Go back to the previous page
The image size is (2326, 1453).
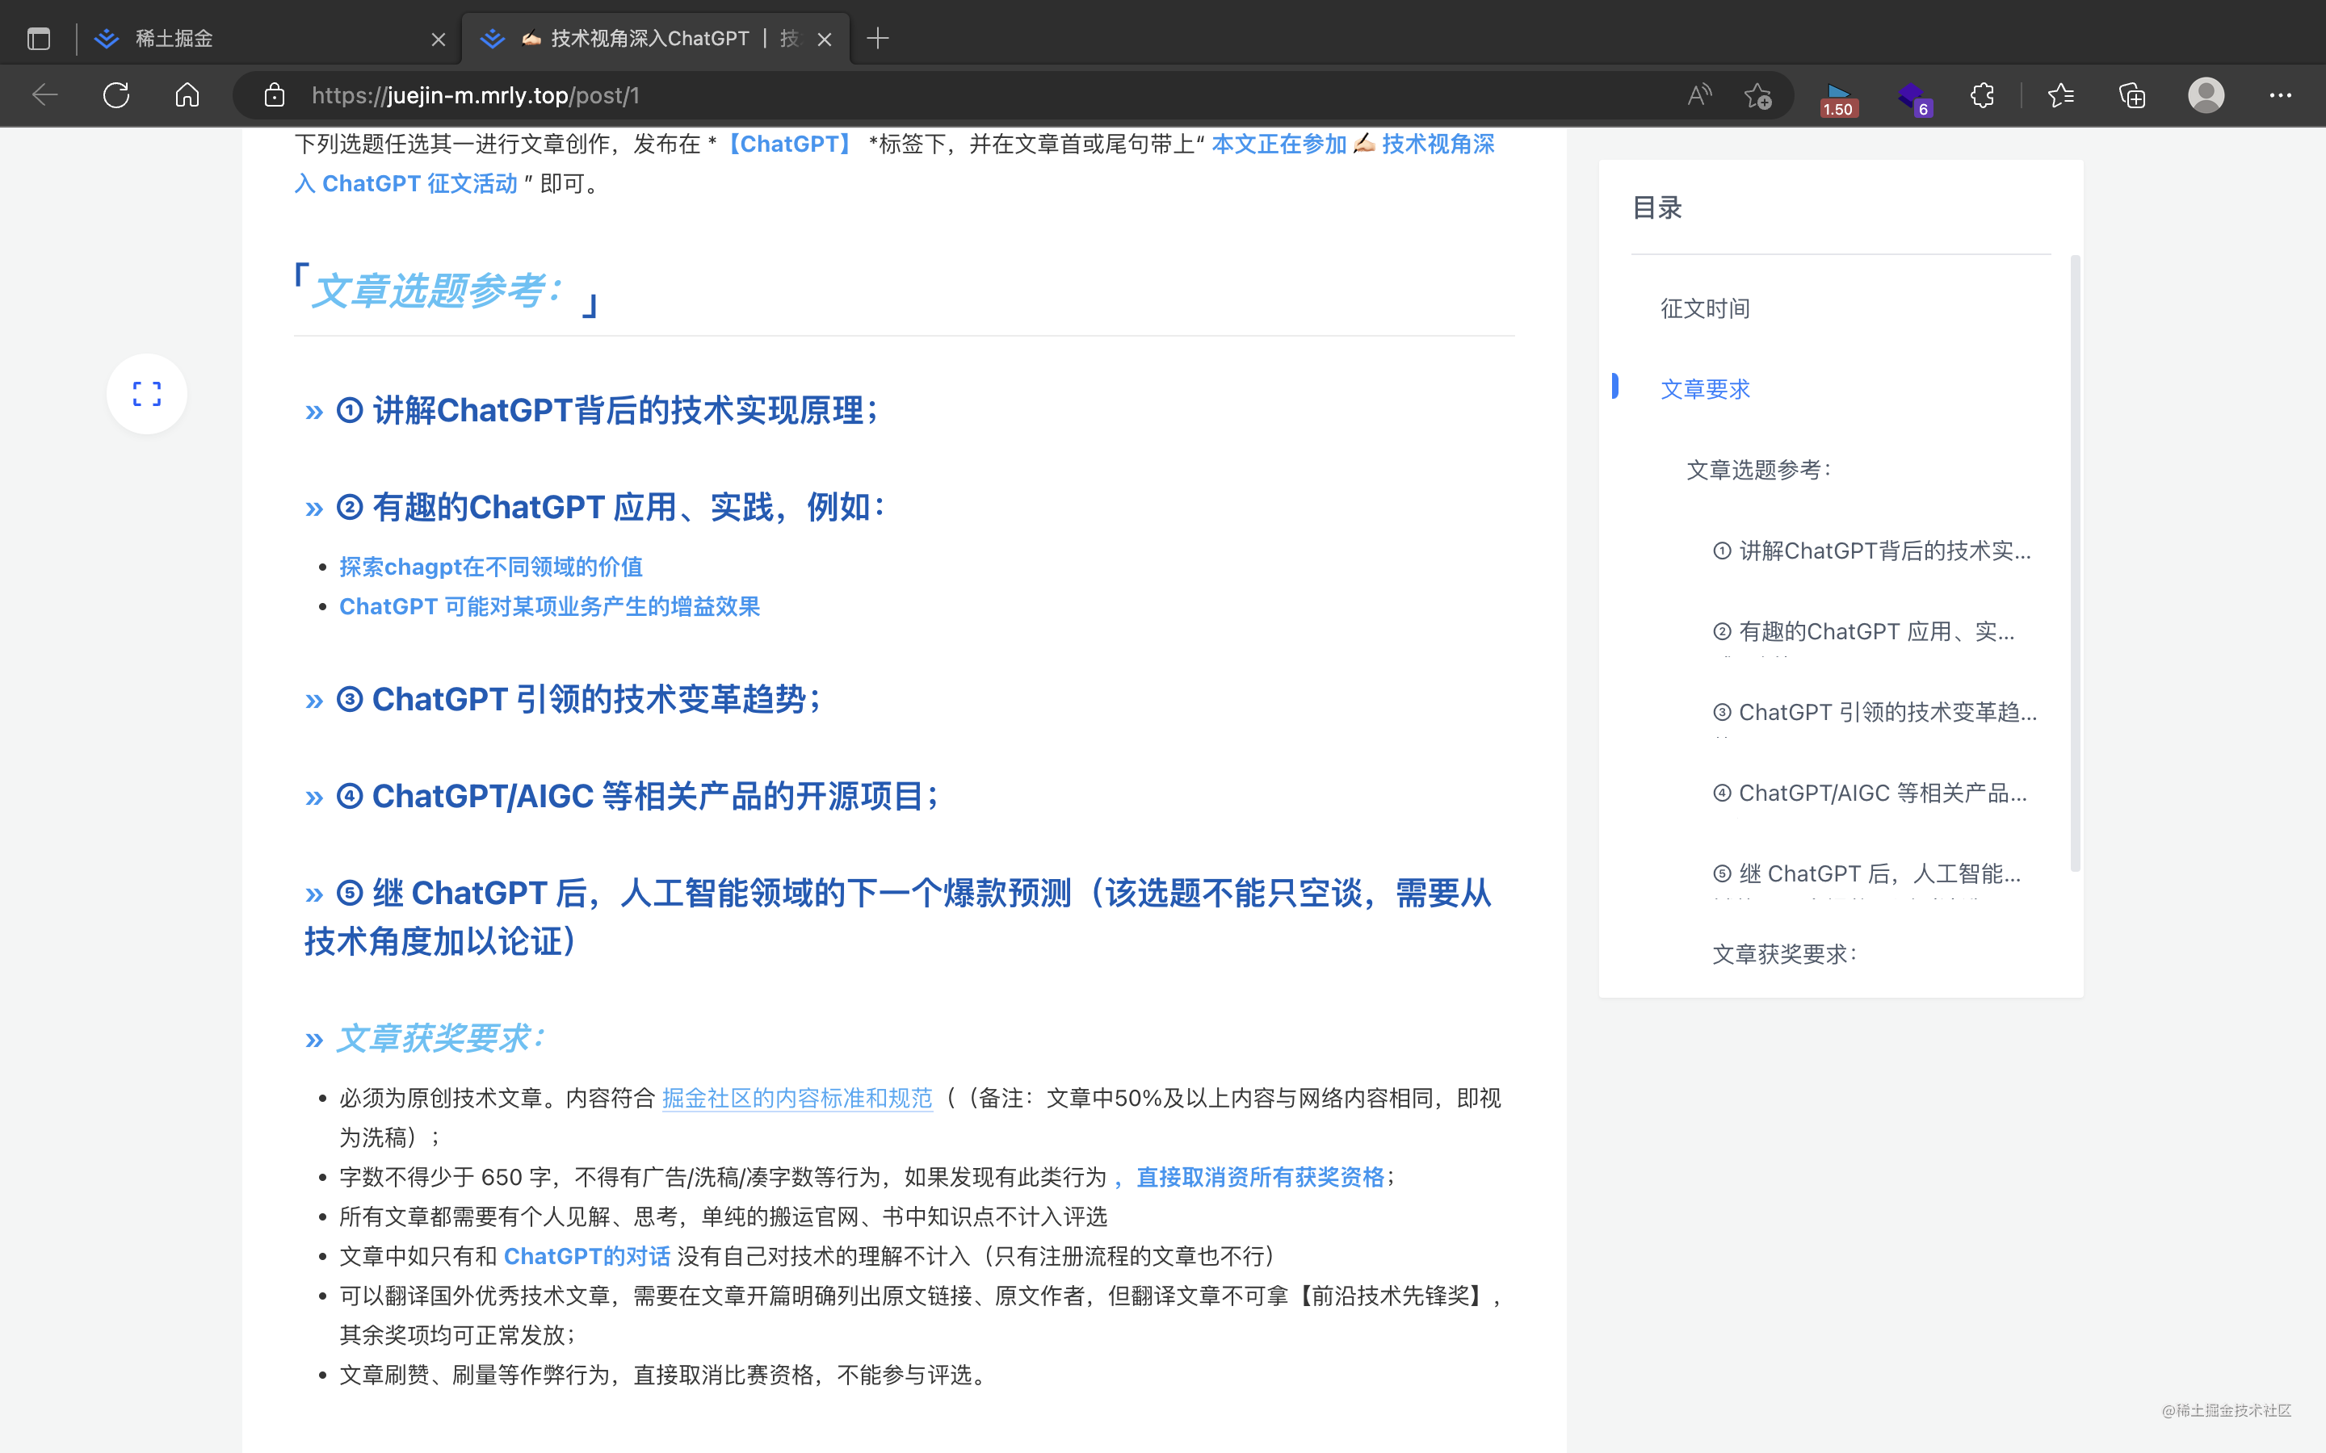click(x=45, y=95)
